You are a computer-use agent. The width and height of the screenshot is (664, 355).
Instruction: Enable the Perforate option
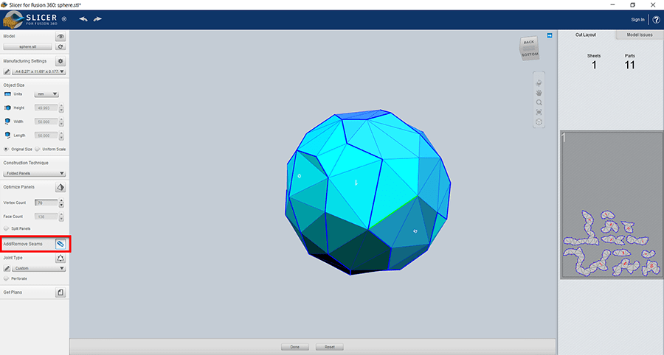6,278
